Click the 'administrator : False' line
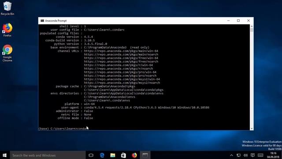Image resolution: width=282 pixels, height=159 pixels. [x=74, y=111]
